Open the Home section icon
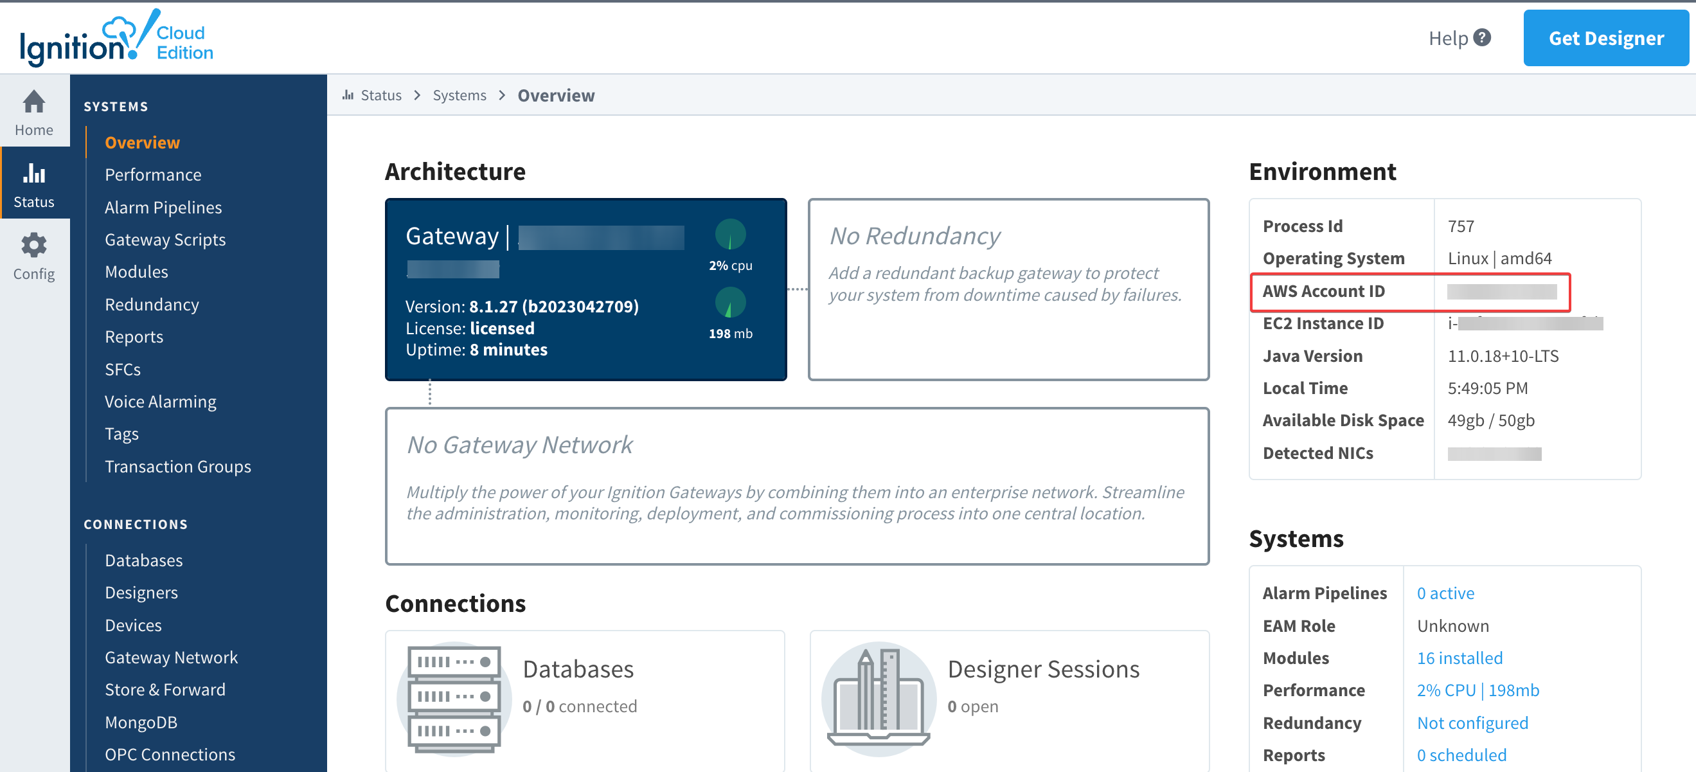Viewport: 1696px width, 772px height. [33, 102]
